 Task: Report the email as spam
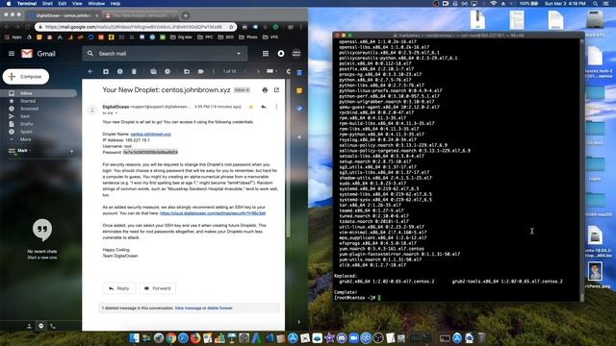pyautogui.click(x=119, y=71)
